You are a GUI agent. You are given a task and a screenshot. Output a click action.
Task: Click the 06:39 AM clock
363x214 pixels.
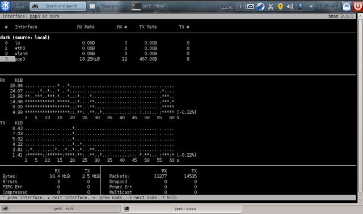tap(327, 6)
